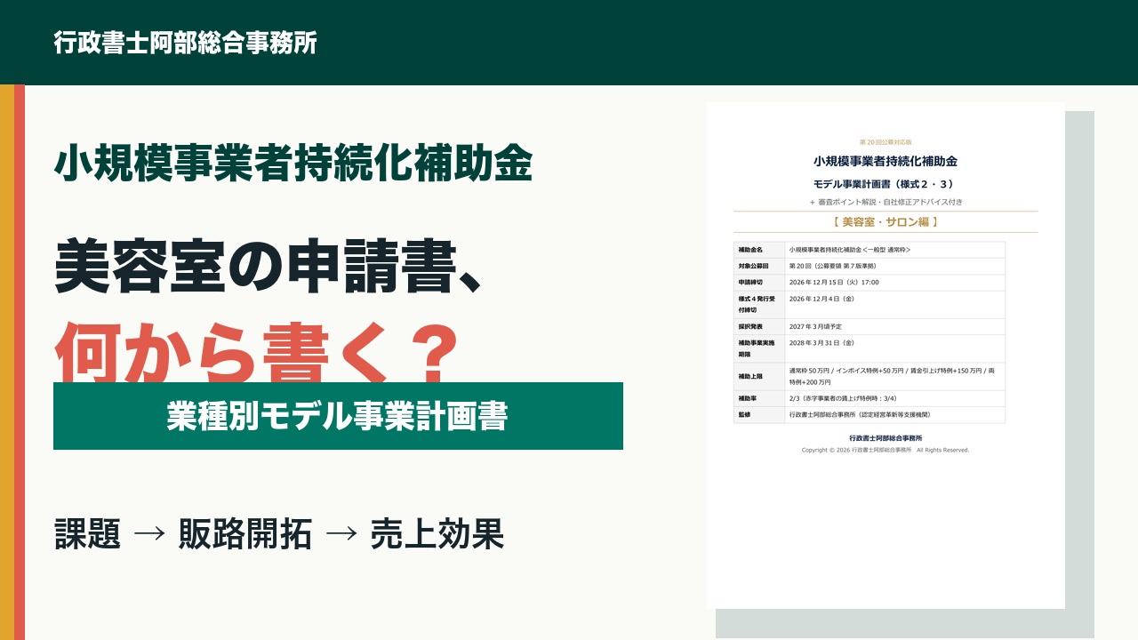Viewport: 1138px width, 640px height.
Task: Click the bold '行政書士阿部総合事務所' below the table
Action: (886, 438)
